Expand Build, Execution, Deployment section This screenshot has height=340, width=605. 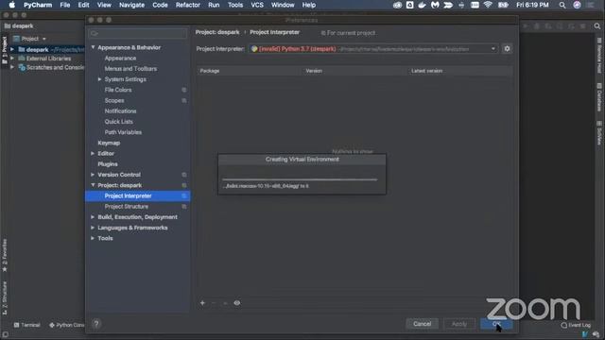coord(93,217)
